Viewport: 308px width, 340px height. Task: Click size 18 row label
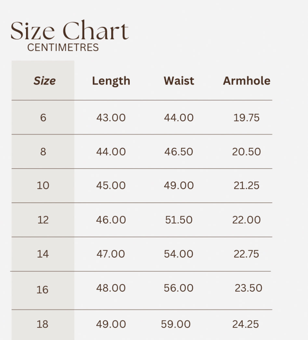click(42, 324)
